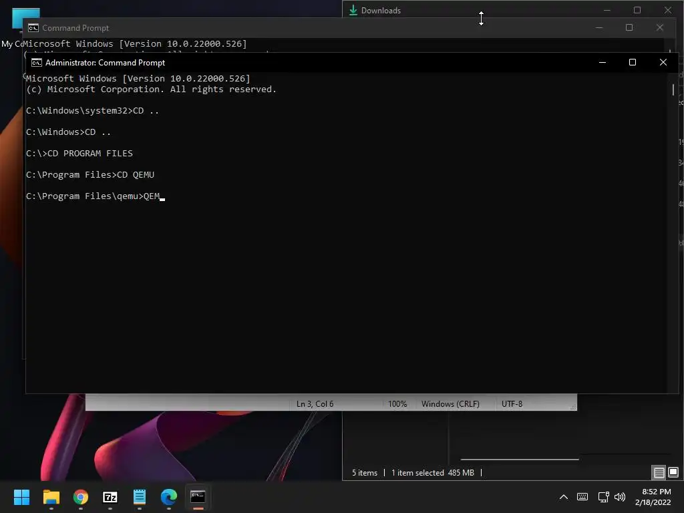Open 7-Zip from the taskbar
The width and height of the screenshot is (684, 513).
click(110, 497)
